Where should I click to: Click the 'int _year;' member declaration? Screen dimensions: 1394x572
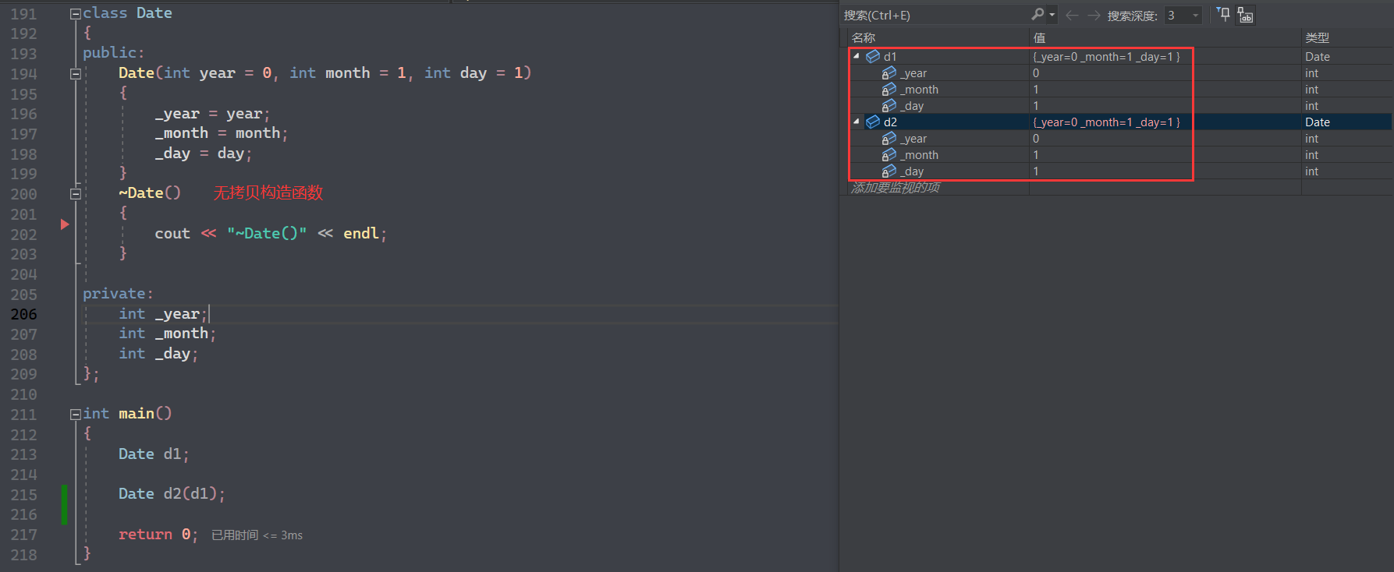[x=163, y=314]
